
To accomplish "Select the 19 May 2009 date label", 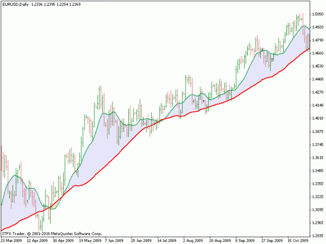I will (90, 241).
